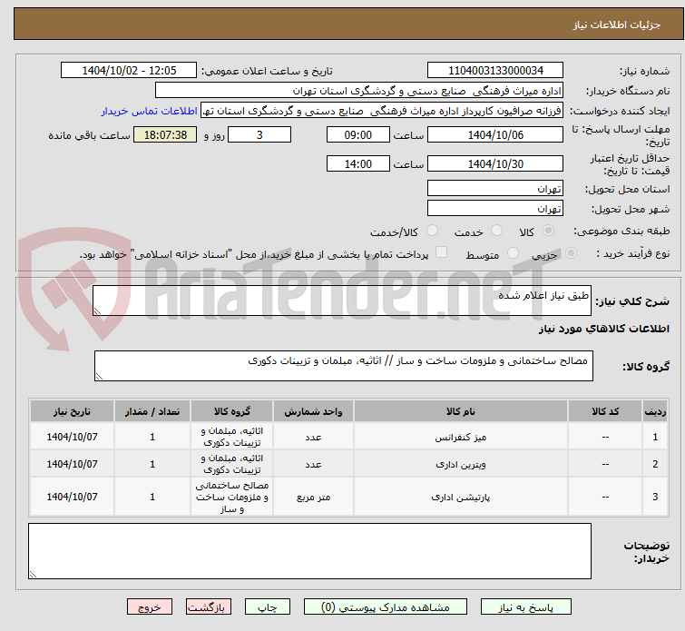The image size is (685, 631).
Task: Click the شهر محل تحویل field تهران
Action: click(x=495, y=208)
